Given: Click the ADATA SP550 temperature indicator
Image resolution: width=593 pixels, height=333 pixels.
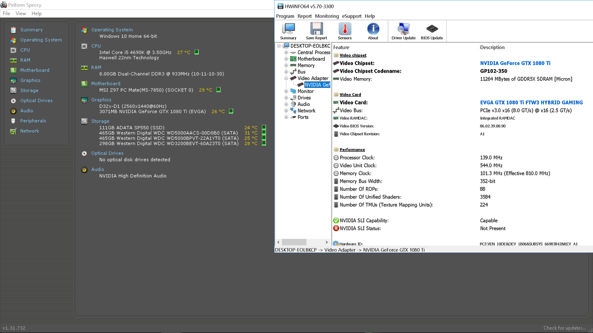Looking at the screenshot, I should click(264, 127).
